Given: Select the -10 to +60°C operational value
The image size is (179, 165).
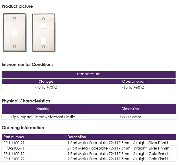Looking at the screenshot, I should 133,87.
